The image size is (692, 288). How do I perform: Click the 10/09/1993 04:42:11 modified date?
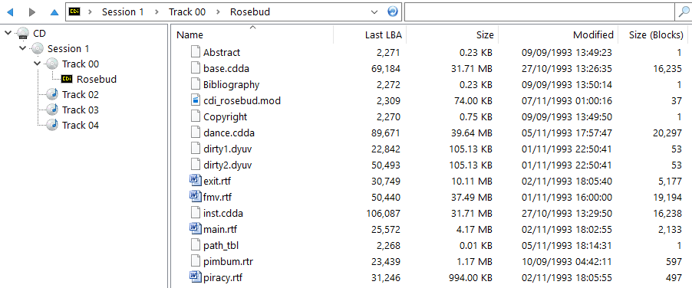(x=567, y=262)
